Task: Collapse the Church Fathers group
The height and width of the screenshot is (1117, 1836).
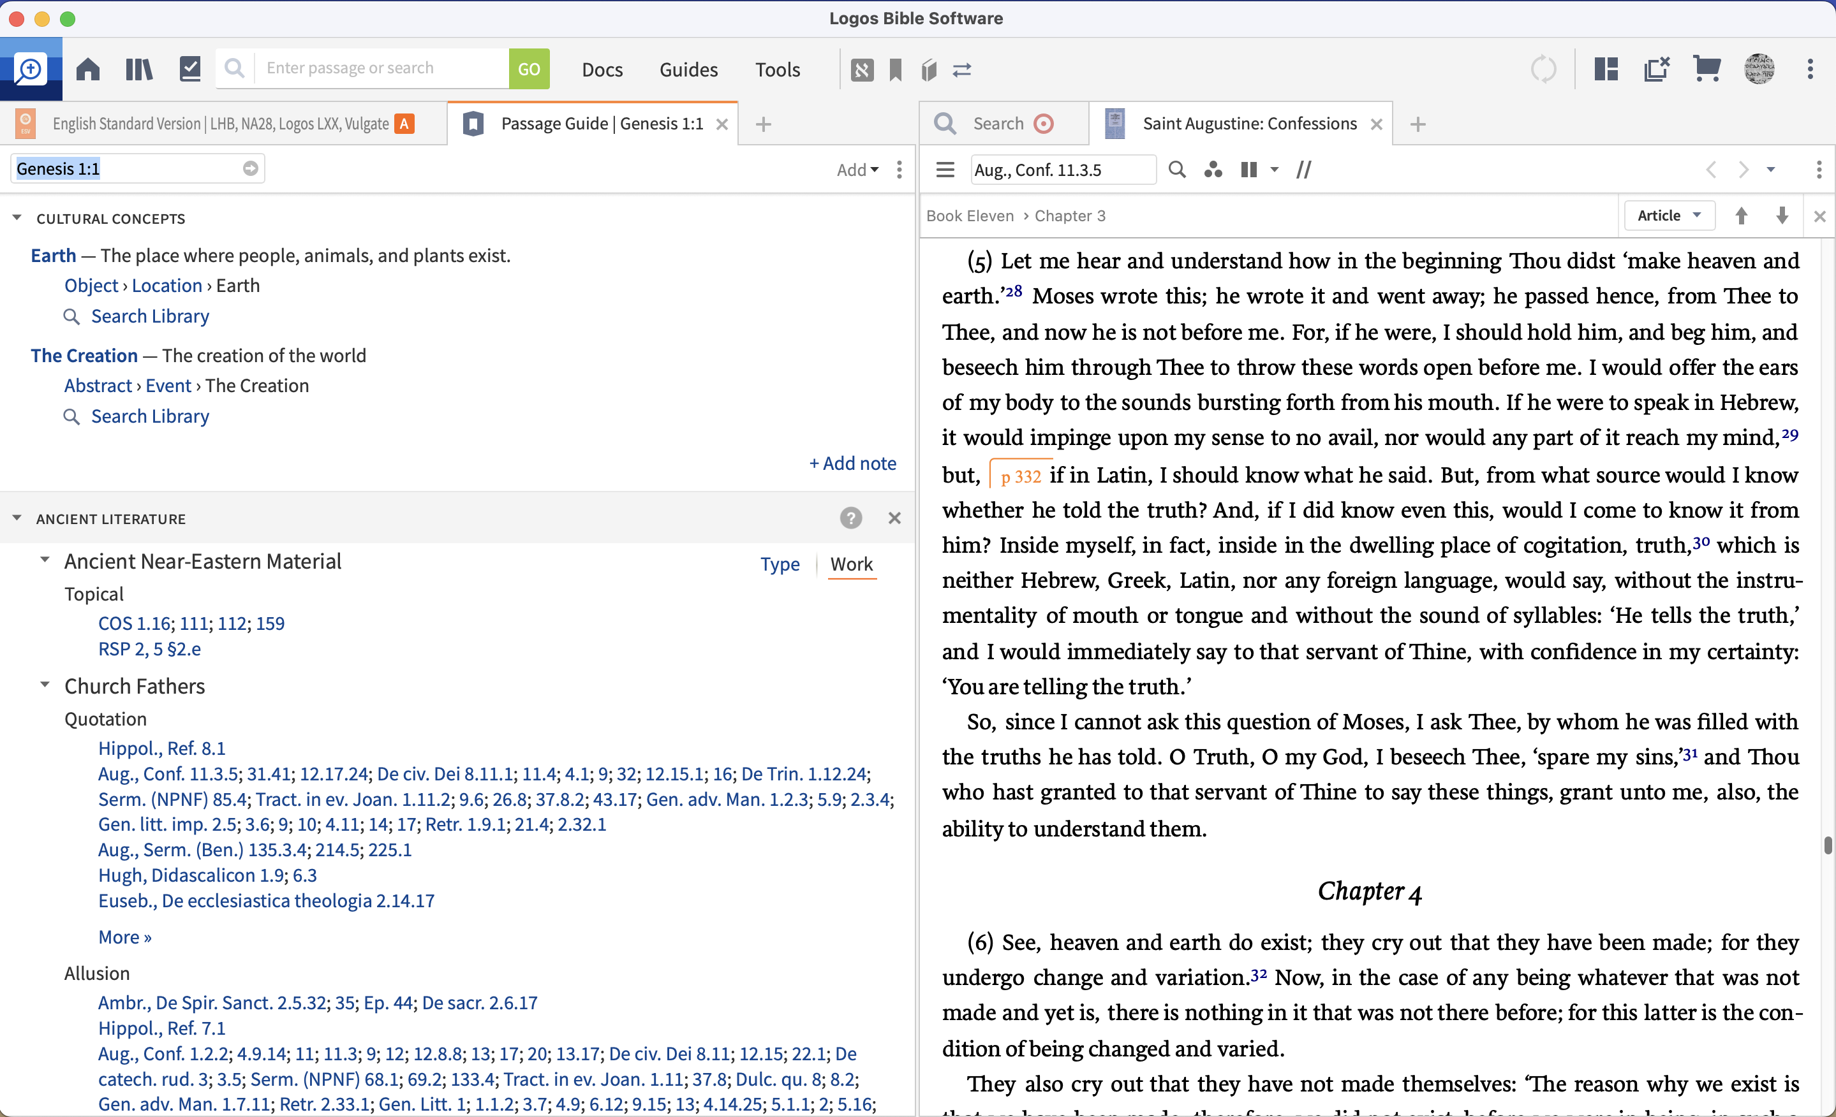Action: pyautogui.click(x=45, y=685)
